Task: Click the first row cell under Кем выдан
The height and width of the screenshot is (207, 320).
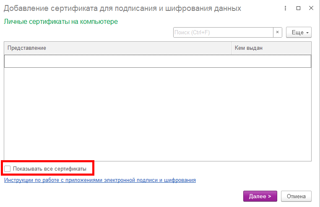Action: (271, 61)
